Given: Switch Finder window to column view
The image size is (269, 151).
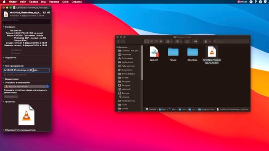Looking at the screenshot, I should coord(156,42).
